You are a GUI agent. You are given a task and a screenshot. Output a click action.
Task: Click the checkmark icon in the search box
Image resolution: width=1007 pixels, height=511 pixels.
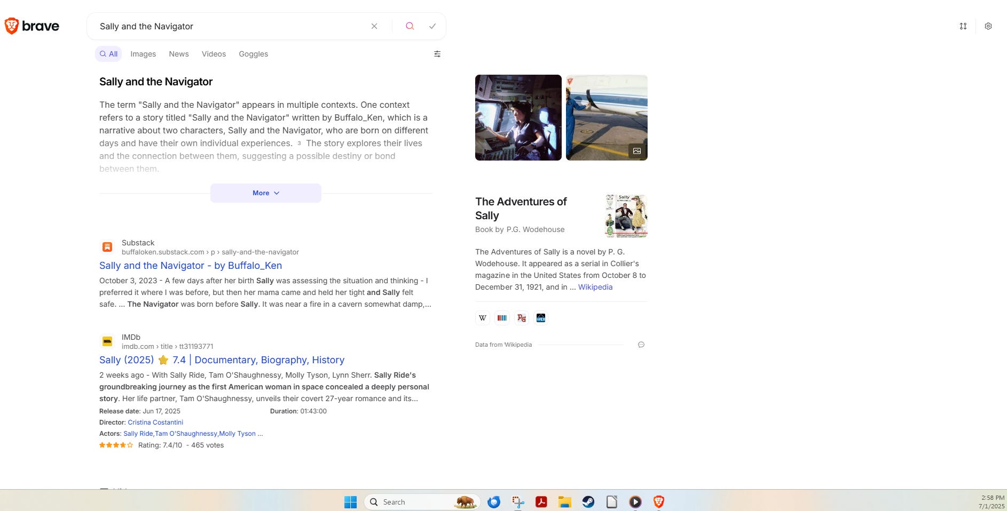[x=432, y=26]
